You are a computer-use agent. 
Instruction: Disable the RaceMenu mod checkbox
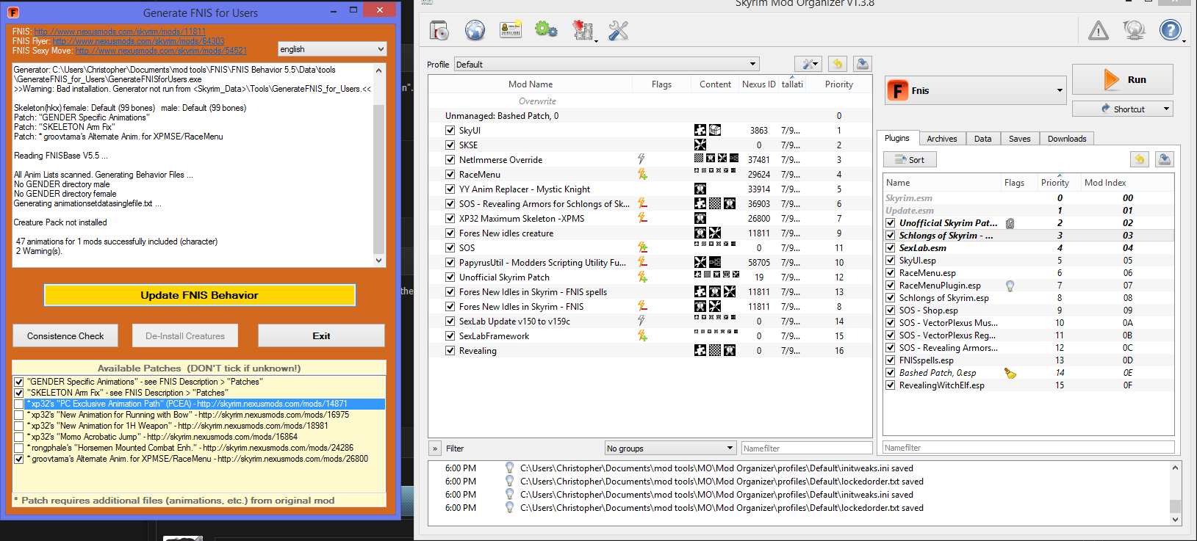[x=450, y=174]
